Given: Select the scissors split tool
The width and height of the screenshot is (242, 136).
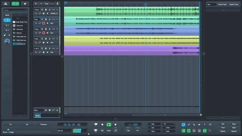Looking at the screenshot, I should pyautogui.click(x=194, y=125).
